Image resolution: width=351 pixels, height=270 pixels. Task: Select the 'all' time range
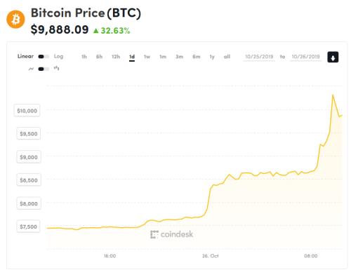227,57
